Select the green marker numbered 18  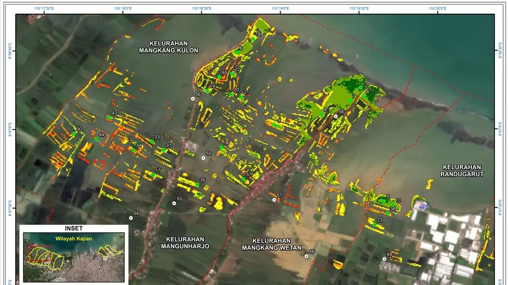[253, 39]
